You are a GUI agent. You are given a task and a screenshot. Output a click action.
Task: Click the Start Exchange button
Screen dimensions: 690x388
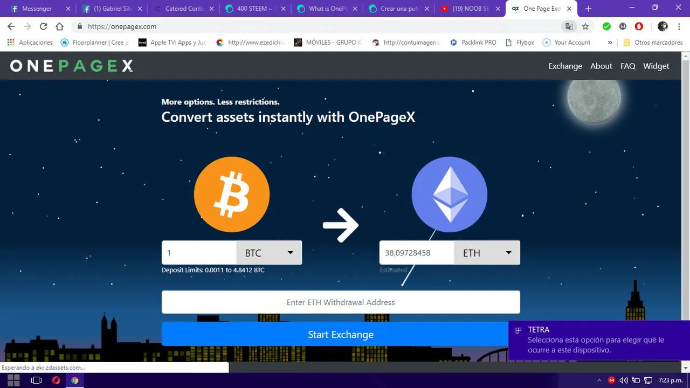pyautogui.click(x=341, y=335)
